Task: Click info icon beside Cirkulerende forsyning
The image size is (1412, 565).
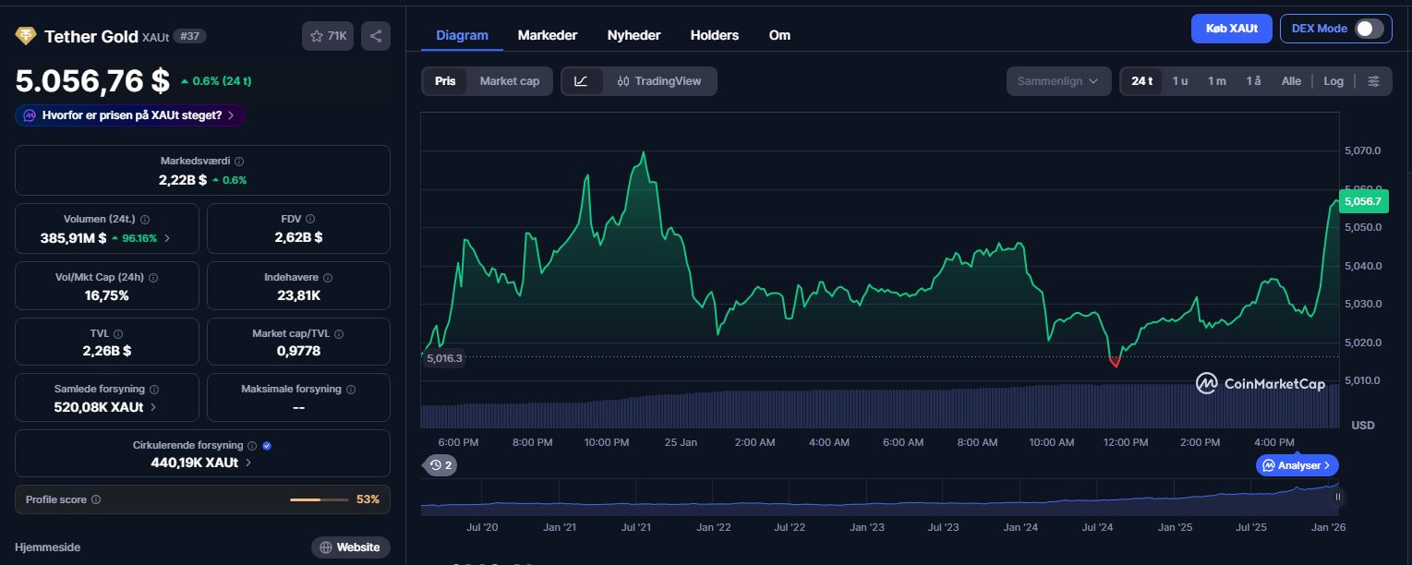Action: [253, 445]
